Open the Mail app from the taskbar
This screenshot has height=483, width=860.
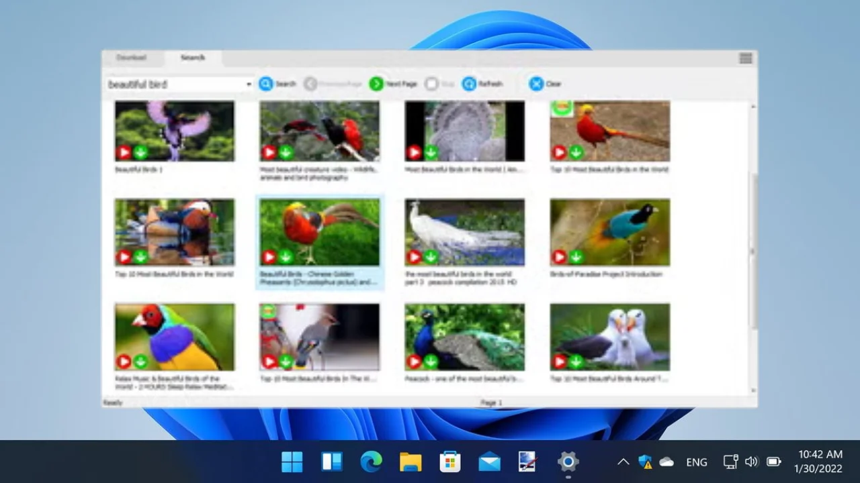click(489, 462)
